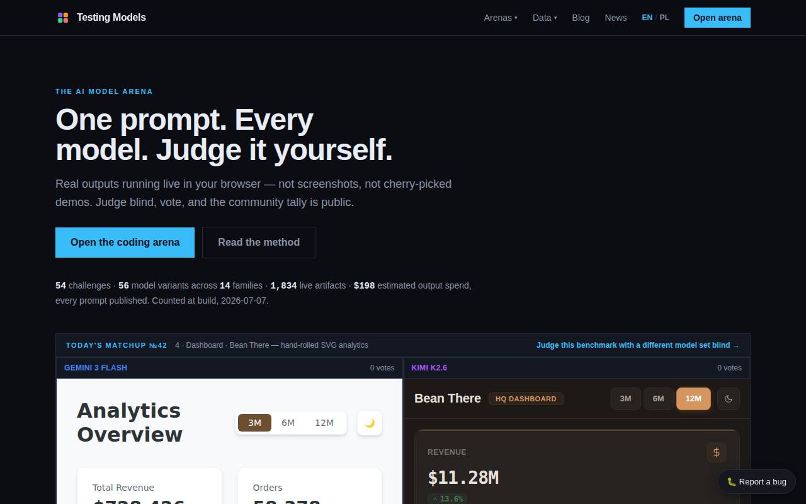This screenshot has width=806, height=504.
Task: Select 12M in Bean There dashboard
Action: tap(693, 399)
